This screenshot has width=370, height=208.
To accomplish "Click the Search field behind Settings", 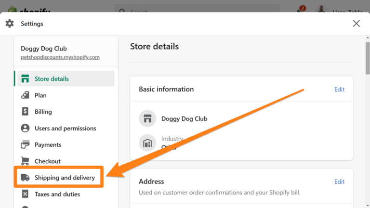I will click(x=197, y=9).
